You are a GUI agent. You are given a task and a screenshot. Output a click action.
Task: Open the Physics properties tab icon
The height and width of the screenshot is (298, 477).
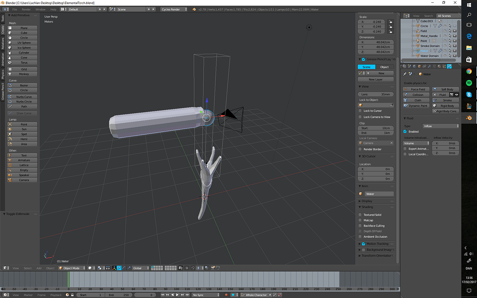click(450, 66)
